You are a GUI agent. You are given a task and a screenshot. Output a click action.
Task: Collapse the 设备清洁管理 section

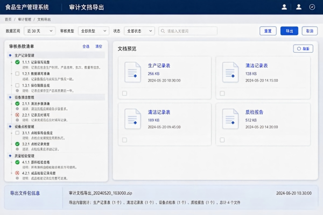[10, 97]
